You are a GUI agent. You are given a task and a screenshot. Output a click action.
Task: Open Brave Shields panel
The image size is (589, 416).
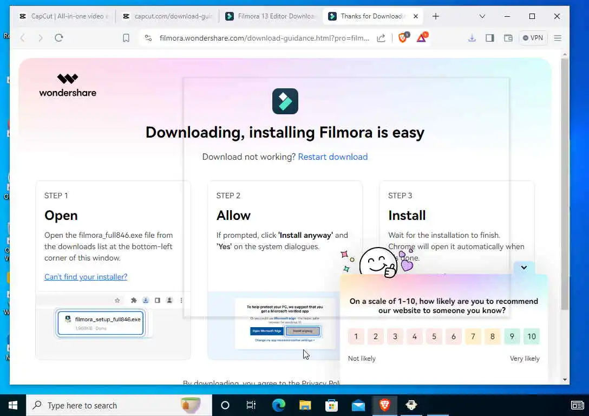403,37
